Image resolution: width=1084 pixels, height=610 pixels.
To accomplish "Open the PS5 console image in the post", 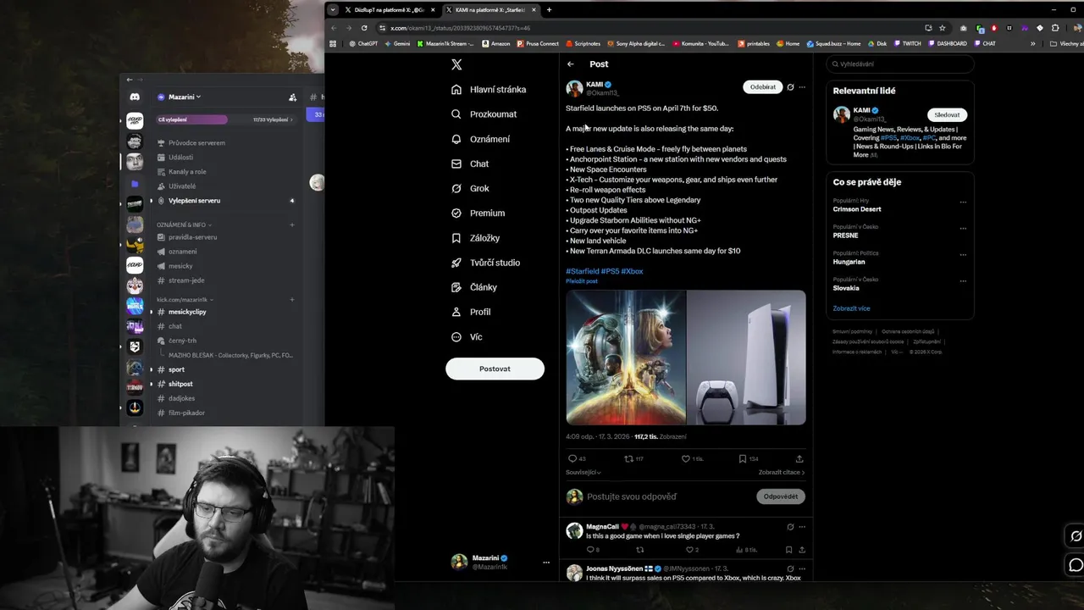I will click(x=746, y=358).
